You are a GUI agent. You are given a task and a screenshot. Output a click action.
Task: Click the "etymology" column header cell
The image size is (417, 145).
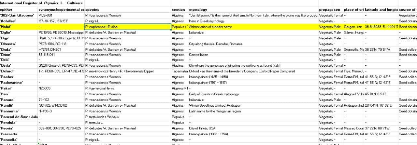point(198,10)
